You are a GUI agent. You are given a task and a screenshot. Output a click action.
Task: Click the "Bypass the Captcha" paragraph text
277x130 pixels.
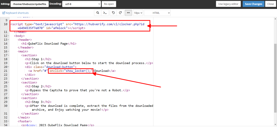76,90
